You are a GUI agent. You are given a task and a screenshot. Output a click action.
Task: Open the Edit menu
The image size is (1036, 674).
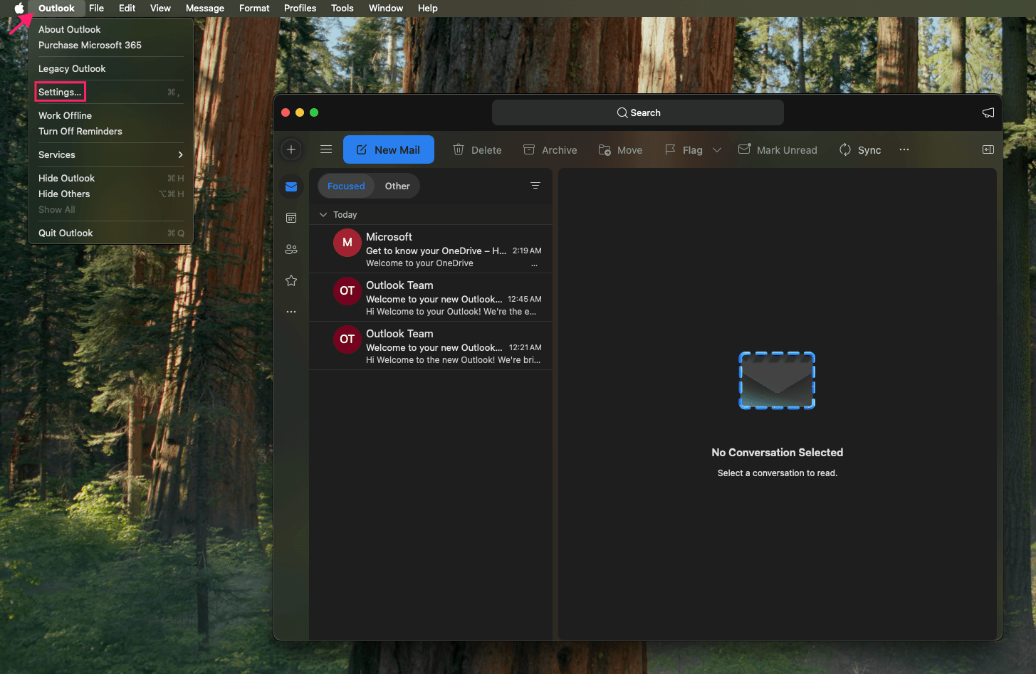[x=127, y=8]
